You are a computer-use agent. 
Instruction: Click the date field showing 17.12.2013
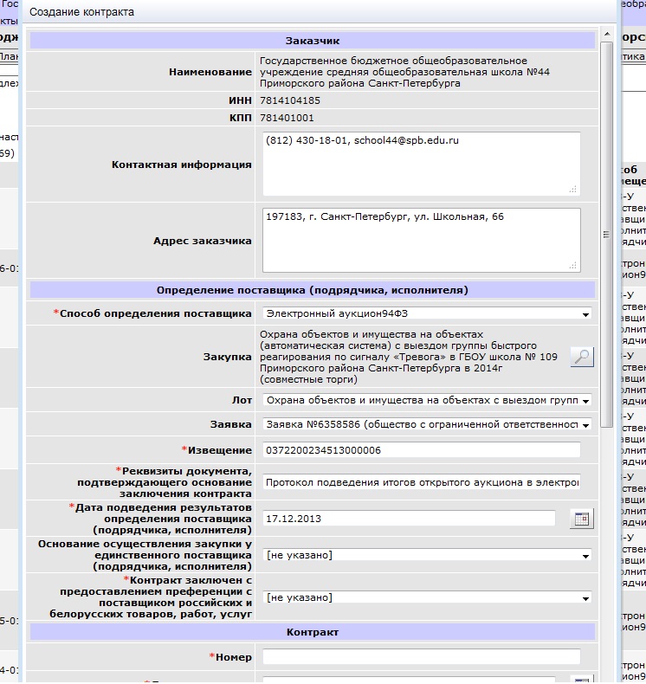409,519
